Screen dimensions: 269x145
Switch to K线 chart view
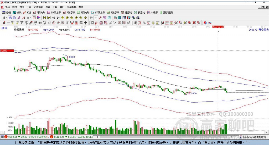click(x=27, y=13)
